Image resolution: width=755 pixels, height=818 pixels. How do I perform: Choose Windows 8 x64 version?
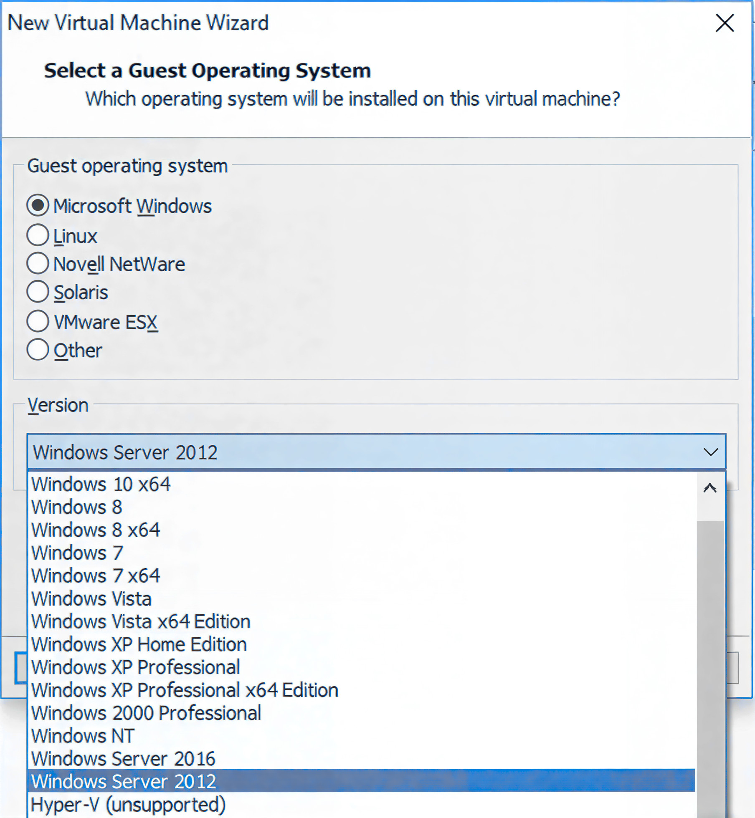click(x=96, y=530)
